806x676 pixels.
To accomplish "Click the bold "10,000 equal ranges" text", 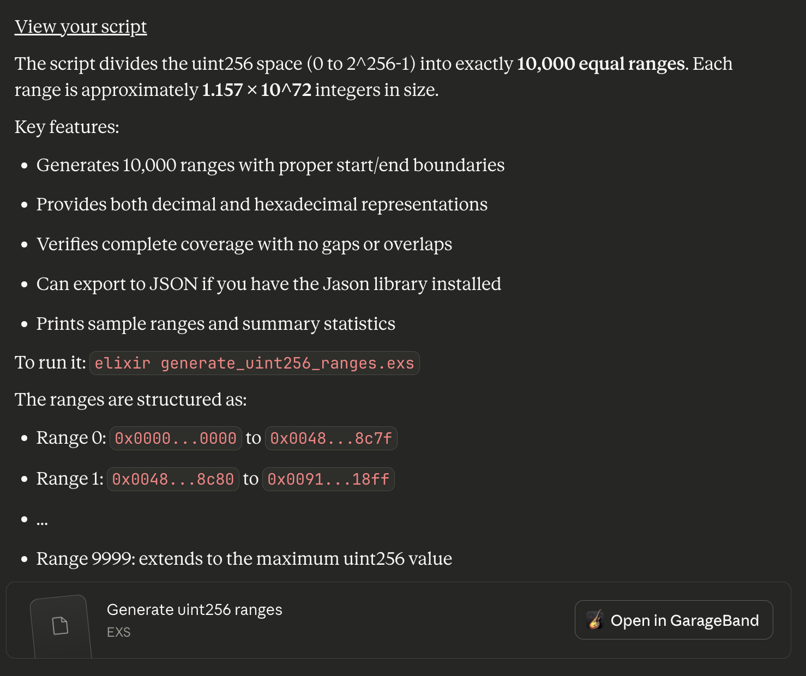I will pos(600,64).
